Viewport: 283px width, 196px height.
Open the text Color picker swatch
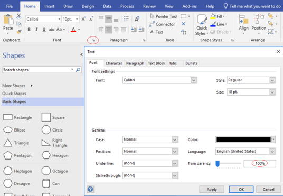(x=246, y=139)
